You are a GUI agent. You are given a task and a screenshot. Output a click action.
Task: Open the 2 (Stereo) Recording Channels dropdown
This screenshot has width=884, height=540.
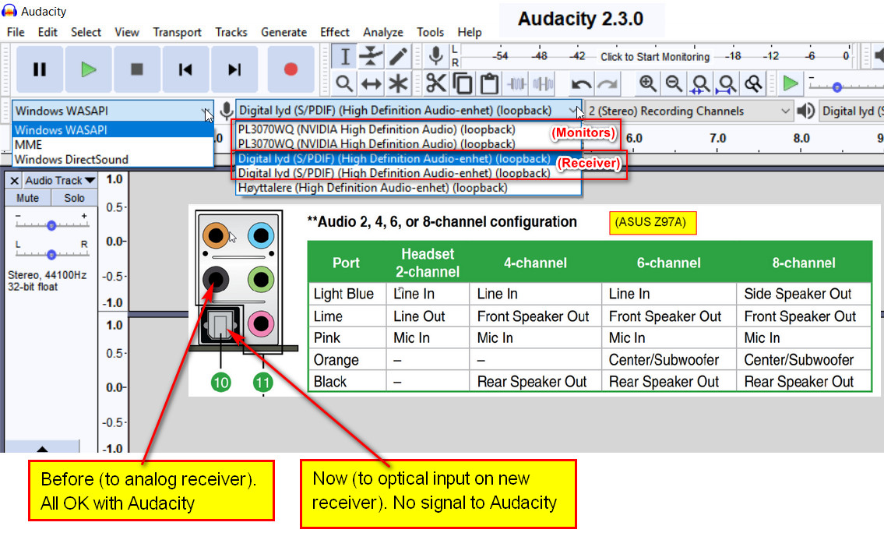[689, 111]
